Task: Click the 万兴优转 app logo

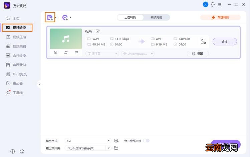Action: coord(7,6)
